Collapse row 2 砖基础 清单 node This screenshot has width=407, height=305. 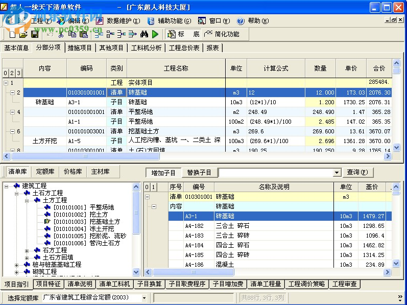[12, 92]
